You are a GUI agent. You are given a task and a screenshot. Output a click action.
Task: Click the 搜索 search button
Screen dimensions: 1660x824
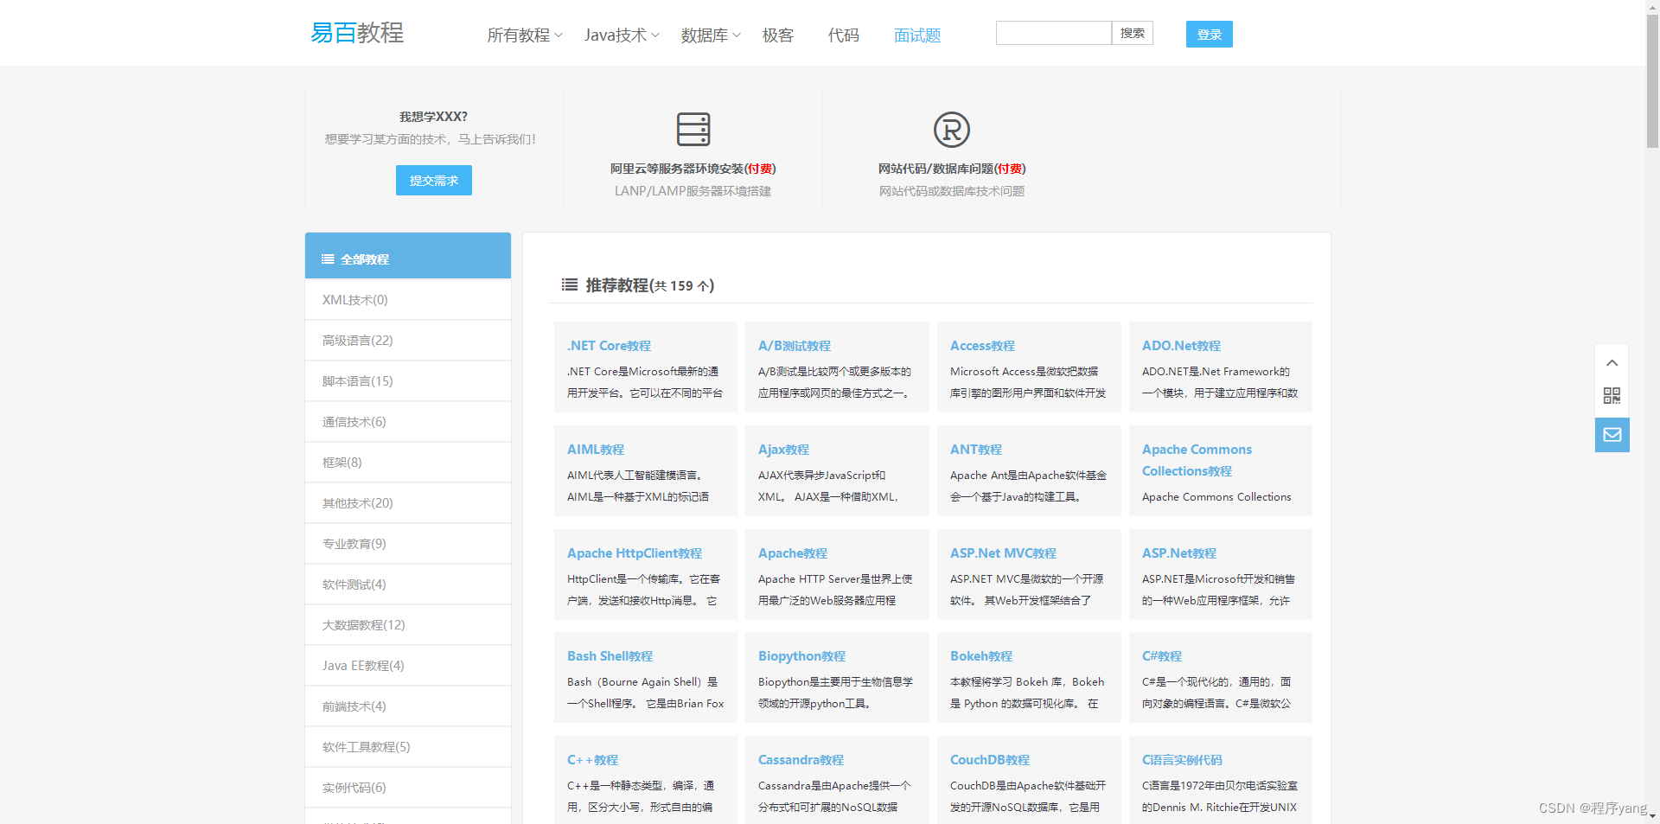(1132, 33)
